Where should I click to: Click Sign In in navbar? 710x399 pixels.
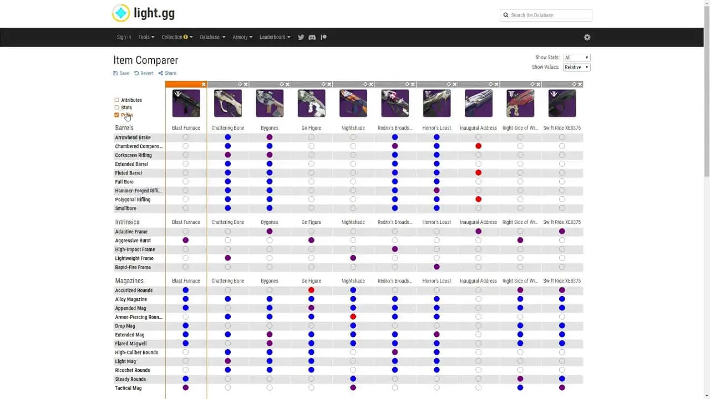[x=124, y=37]
